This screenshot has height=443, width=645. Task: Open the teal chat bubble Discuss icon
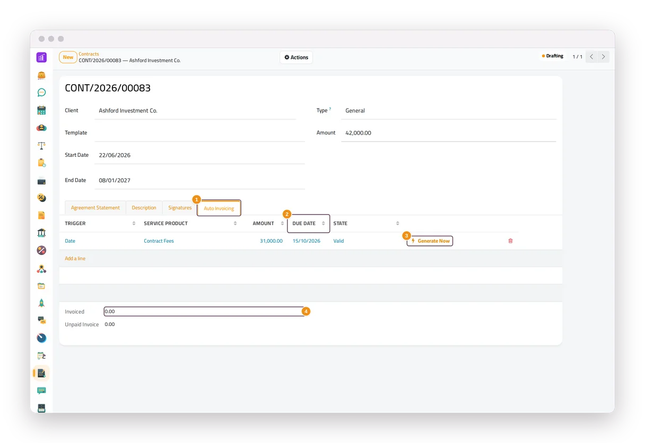coord(41,93)
